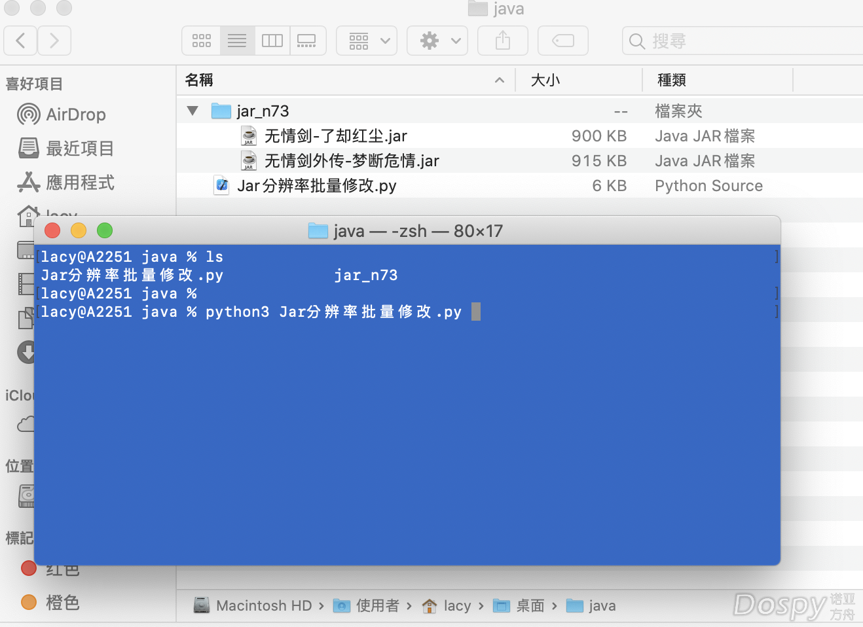Screen dimensions: 863x627
Task: Click the java folder in the path bar
Action: pyautogui.click(x=591, y=605)
